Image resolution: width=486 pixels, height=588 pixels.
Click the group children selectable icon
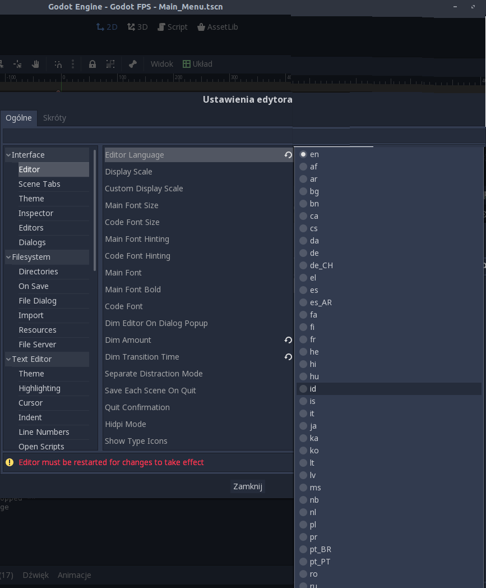[x=110, y=64]
